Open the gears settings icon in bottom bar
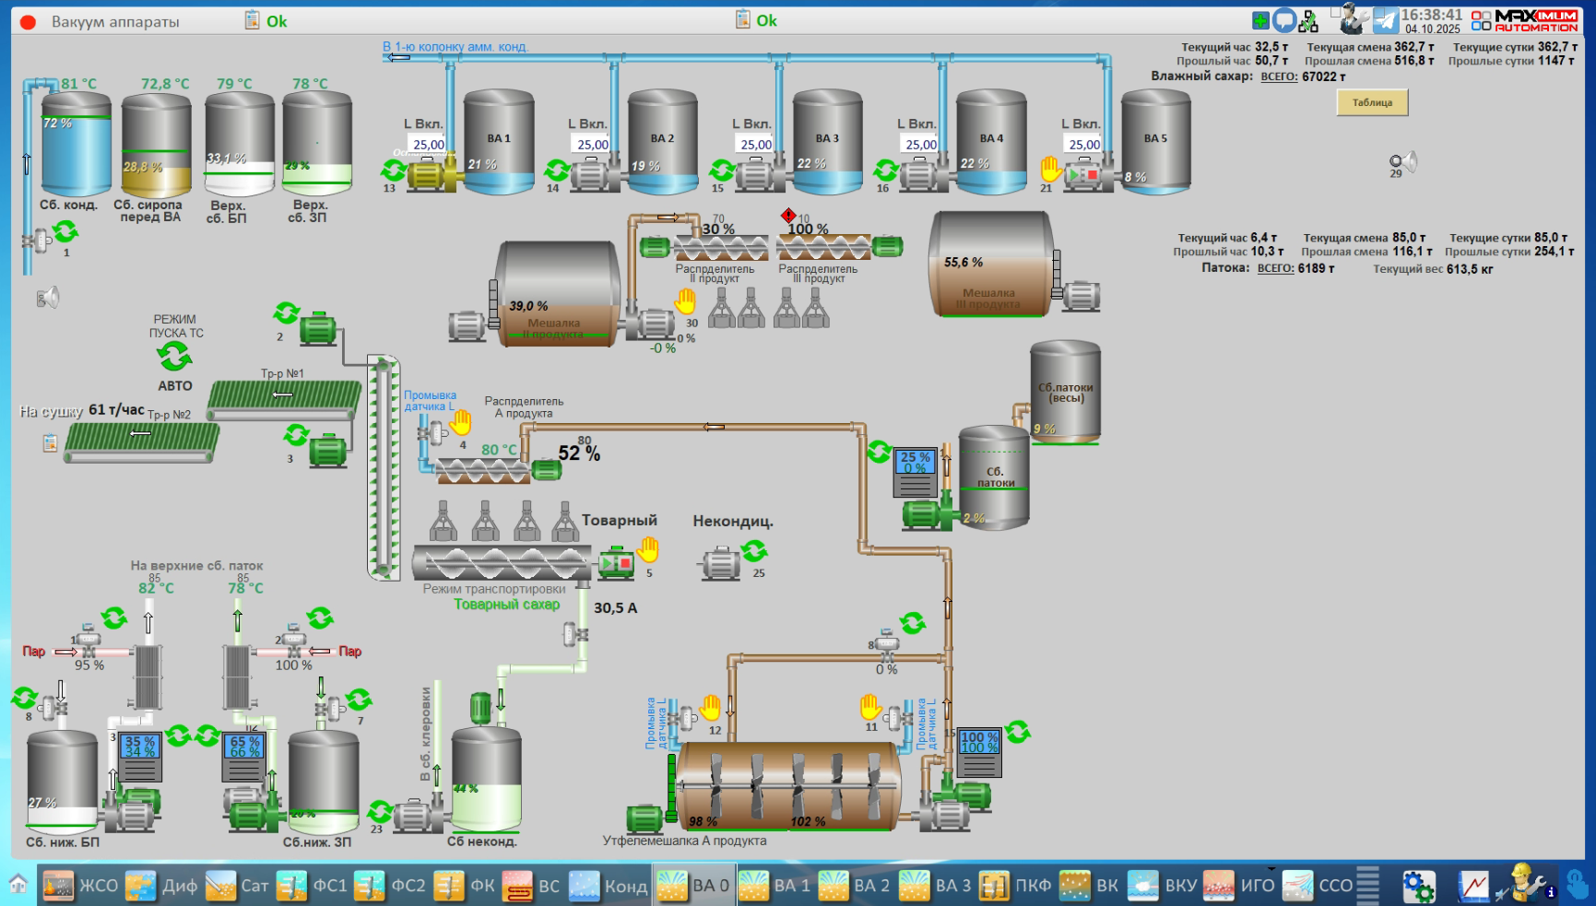The width and height of the screenshot is (1596, 906). 1418,886
